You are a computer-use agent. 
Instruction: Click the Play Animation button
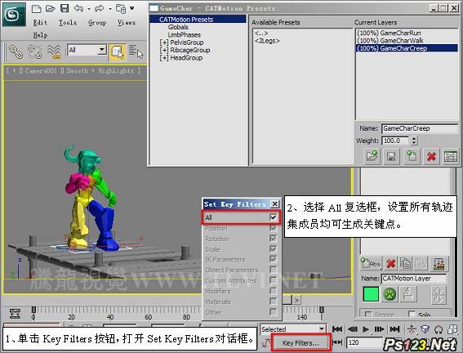click(366, 329)
